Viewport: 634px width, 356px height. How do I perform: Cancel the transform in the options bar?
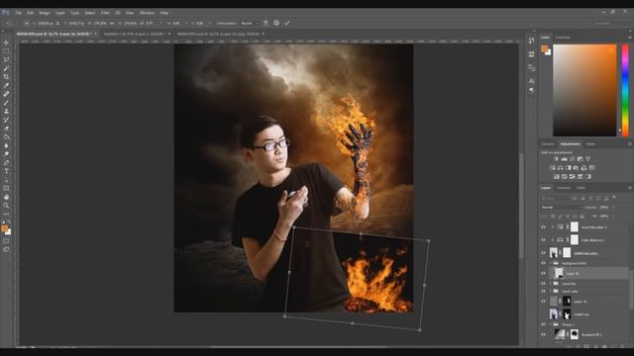276,23
